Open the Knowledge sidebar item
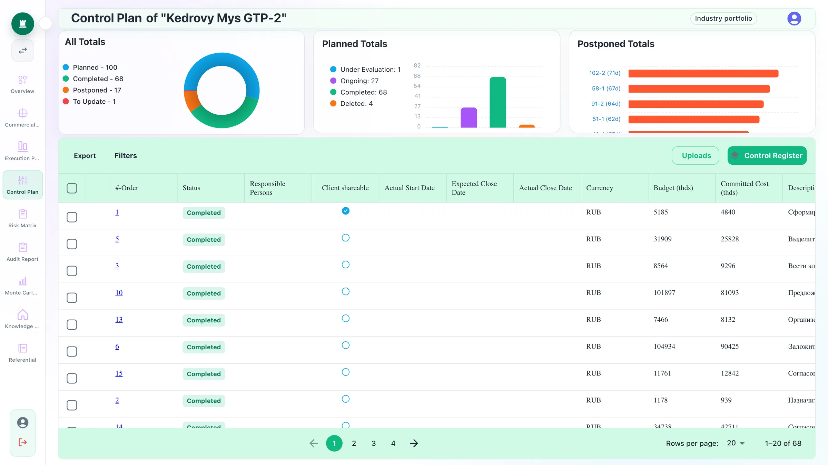This screenshot has width=828, height=465. [22, 320]
